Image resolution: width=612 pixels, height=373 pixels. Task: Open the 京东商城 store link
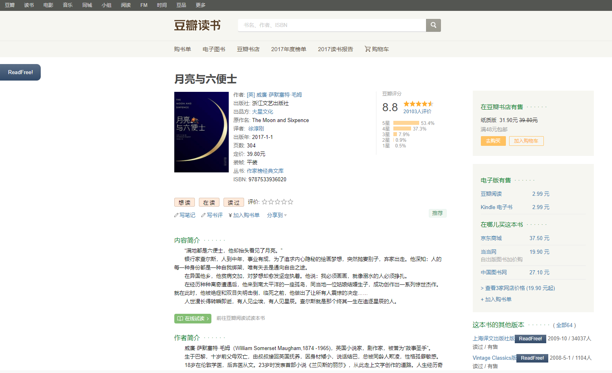point(491,238)
